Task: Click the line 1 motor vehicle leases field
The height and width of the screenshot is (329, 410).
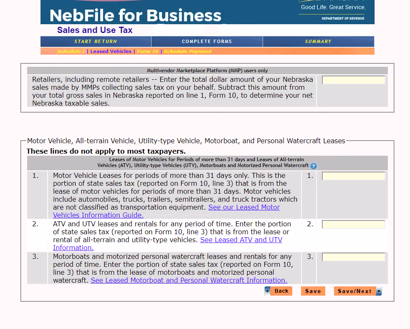Action: pos(354,176)
